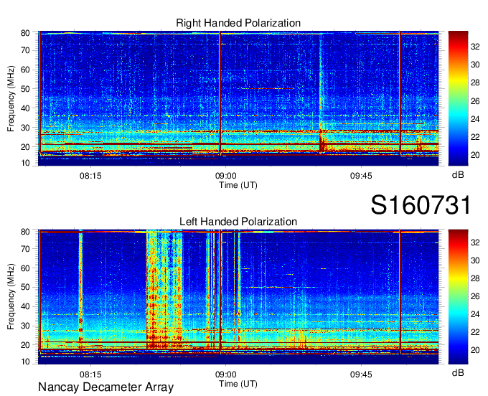Click the 22 dB label on upper color bar
The image size is (488, 396).
click(475, 137)
